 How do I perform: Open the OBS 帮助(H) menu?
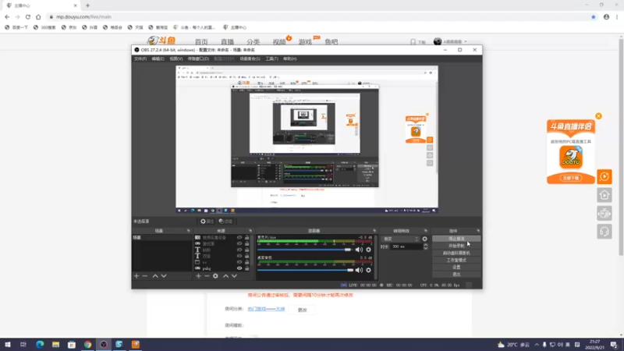click(289, 58)
